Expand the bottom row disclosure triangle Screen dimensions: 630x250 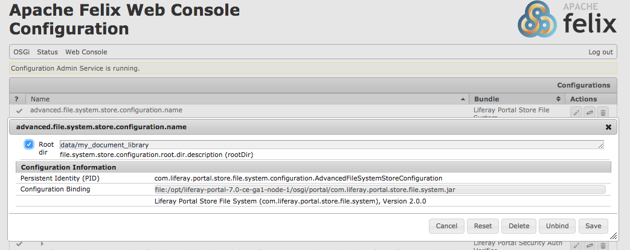point(42,243)
